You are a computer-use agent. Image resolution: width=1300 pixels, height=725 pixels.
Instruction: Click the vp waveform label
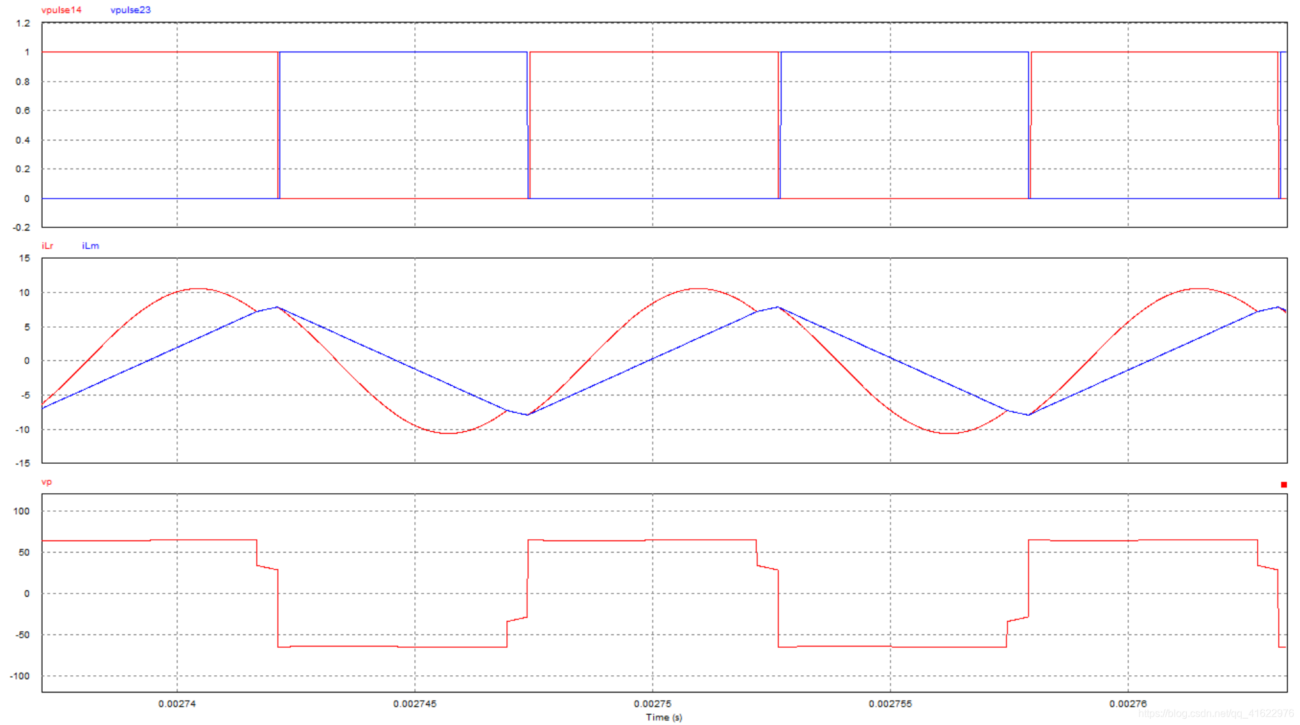click(47, 482)
